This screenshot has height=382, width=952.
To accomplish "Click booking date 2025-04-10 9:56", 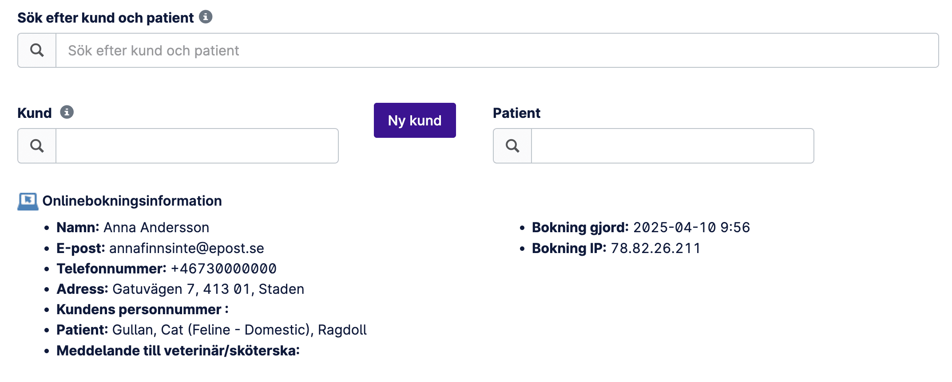I will point(691,227).
